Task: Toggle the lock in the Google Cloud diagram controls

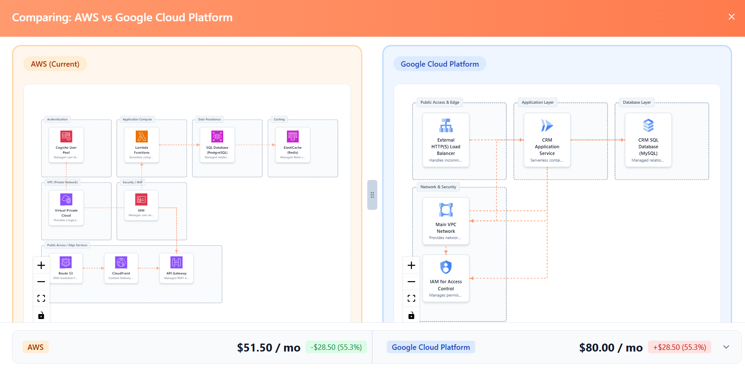Action: 411,315
